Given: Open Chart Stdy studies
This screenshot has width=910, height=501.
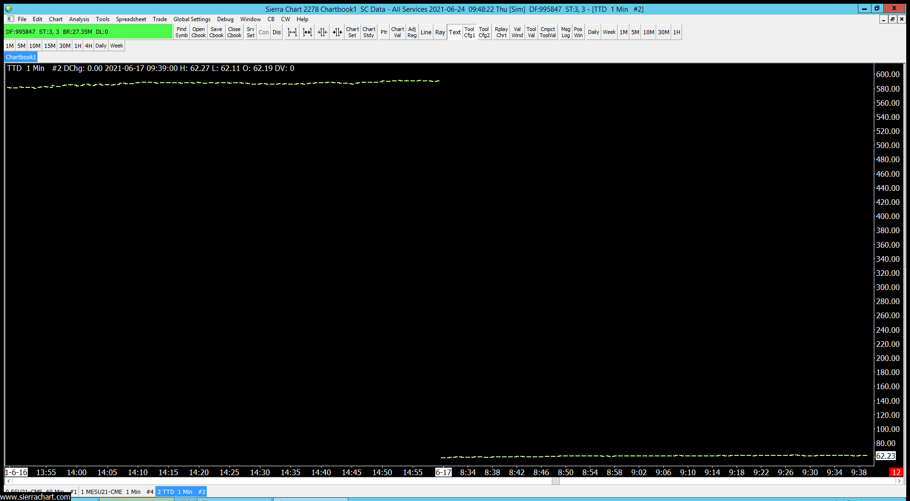Looking at the screenshot, I should click(x=369, y=32).
